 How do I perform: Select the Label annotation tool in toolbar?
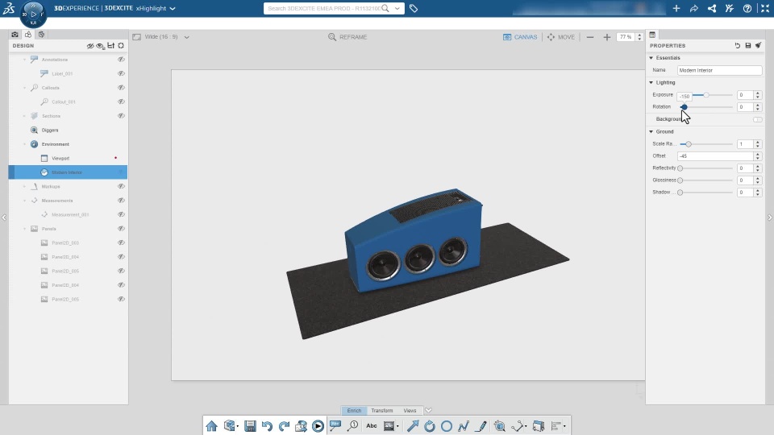335,425
